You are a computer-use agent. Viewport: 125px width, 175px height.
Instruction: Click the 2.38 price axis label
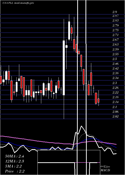pos(115,73)
